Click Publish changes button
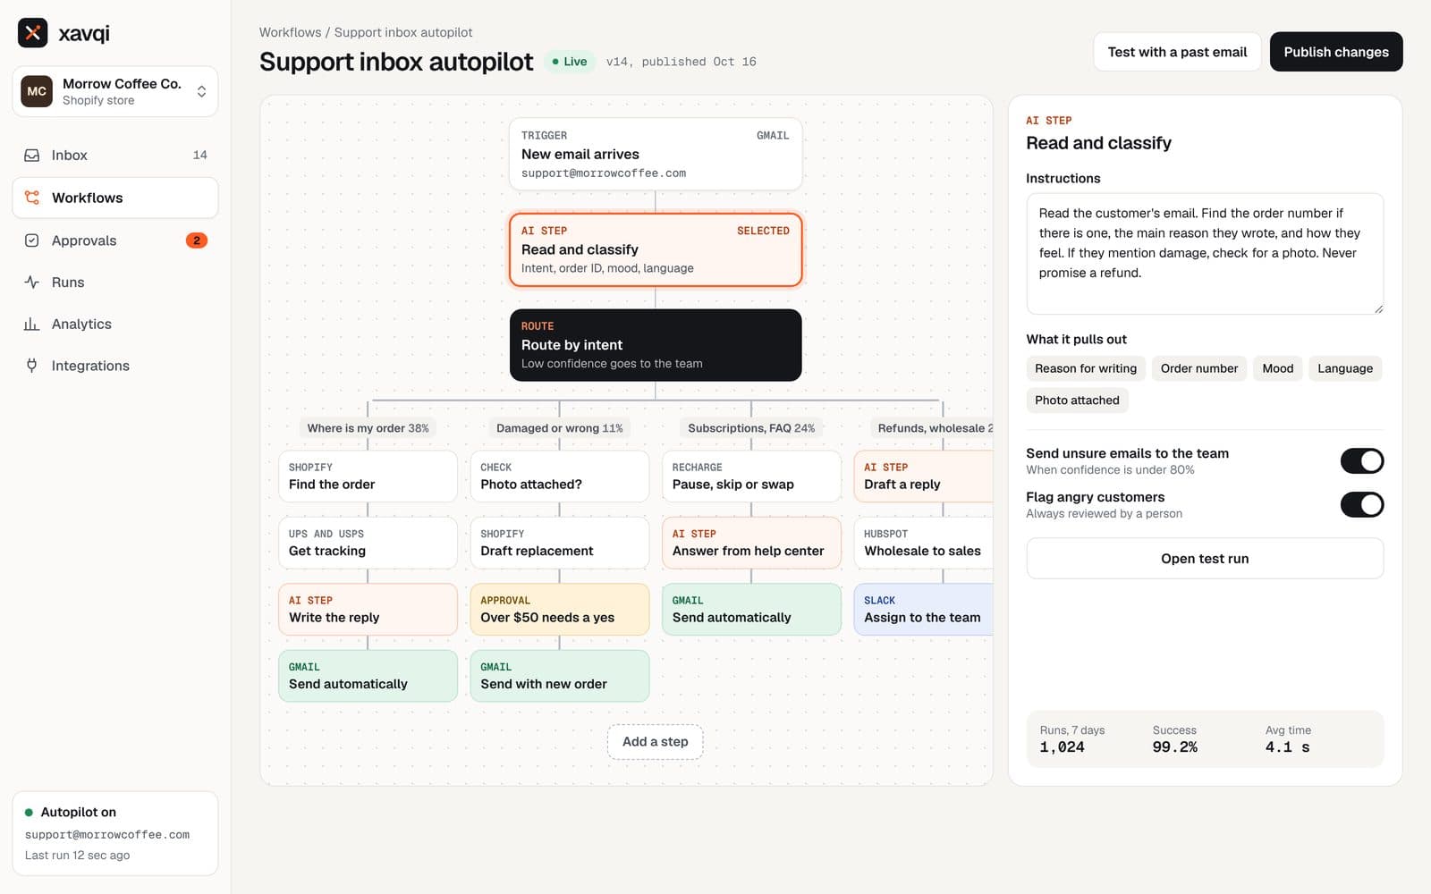This screenshot has height=894, width=1431. coord(1336,52)
